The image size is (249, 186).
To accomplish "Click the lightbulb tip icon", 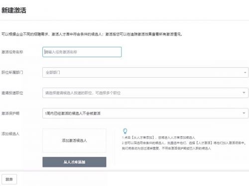I will click(125, 131).
